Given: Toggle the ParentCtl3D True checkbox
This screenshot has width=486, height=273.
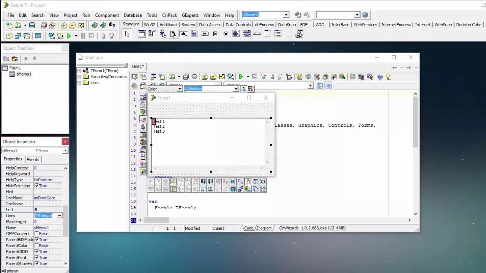Looking at the screenshot, I should [x=37, y=251].
